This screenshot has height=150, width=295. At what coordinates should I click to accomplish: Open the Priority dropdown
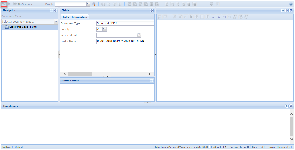[x=104, y=29]
